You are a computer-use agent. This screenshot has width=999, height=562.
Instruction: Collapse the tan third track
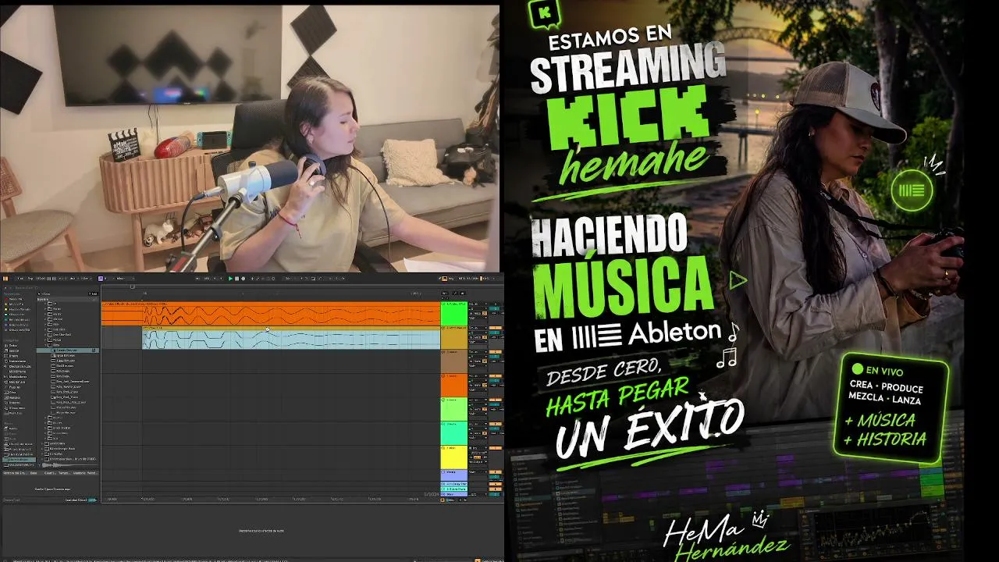(444, 352)
